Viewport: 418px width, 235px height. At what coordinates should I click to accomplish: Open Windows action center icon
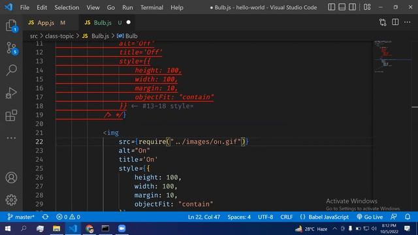point(407,228)
